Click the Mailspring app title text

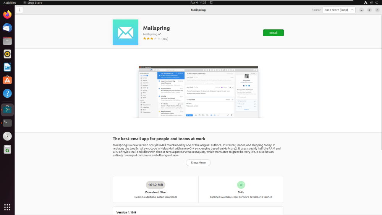coord(156,28)
